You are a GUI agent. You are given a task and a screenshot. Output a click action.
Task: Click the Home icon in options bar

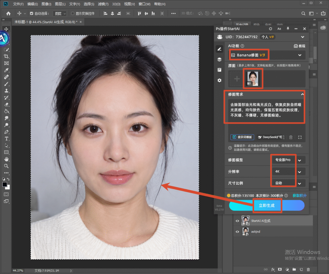coord(8,13)
